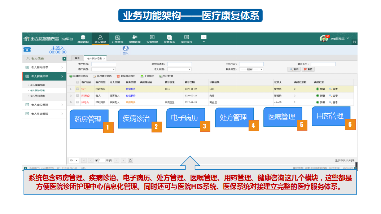Screen dimensions: 381x214
Task: Check the row checkbox for 陈测试1
Action: pos(78,96)
